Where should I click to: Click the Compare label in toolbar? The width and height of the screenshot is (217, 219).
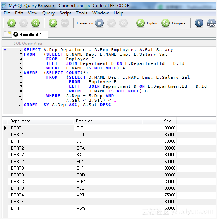click(179, 23)
